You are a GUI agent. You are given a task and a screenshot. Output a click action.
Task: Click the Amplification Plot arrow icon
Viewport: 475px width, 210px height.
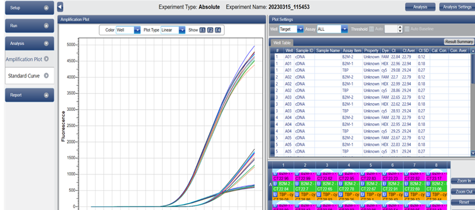(x=46, y=59)
